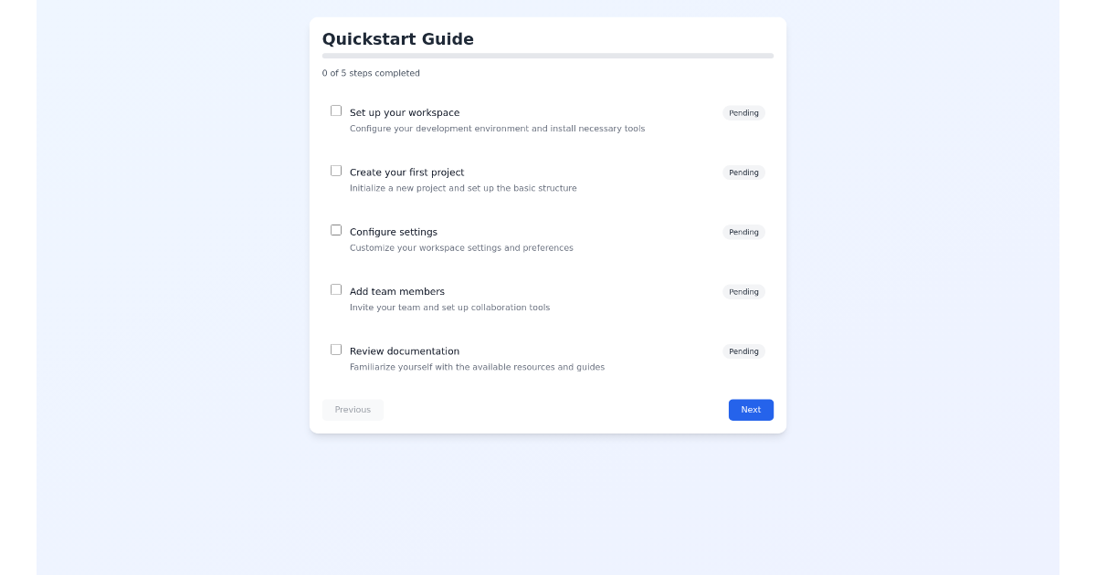Select the Pending status on 'Configure settings'
This screenshot has height=575, width=1096.
(743, 232)
